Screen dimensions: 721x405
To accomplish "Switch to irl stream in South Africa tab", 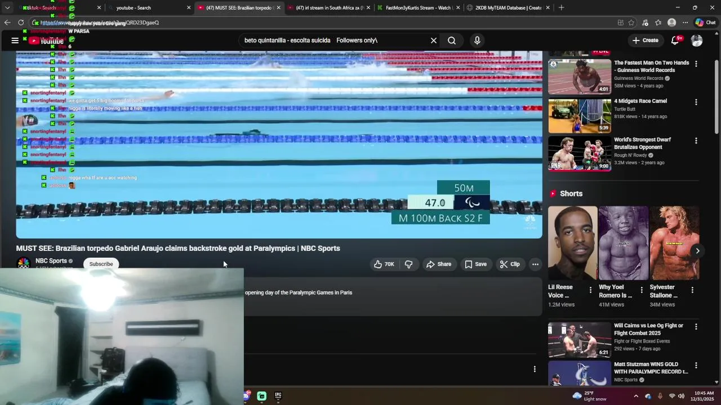I will (328, 8).
